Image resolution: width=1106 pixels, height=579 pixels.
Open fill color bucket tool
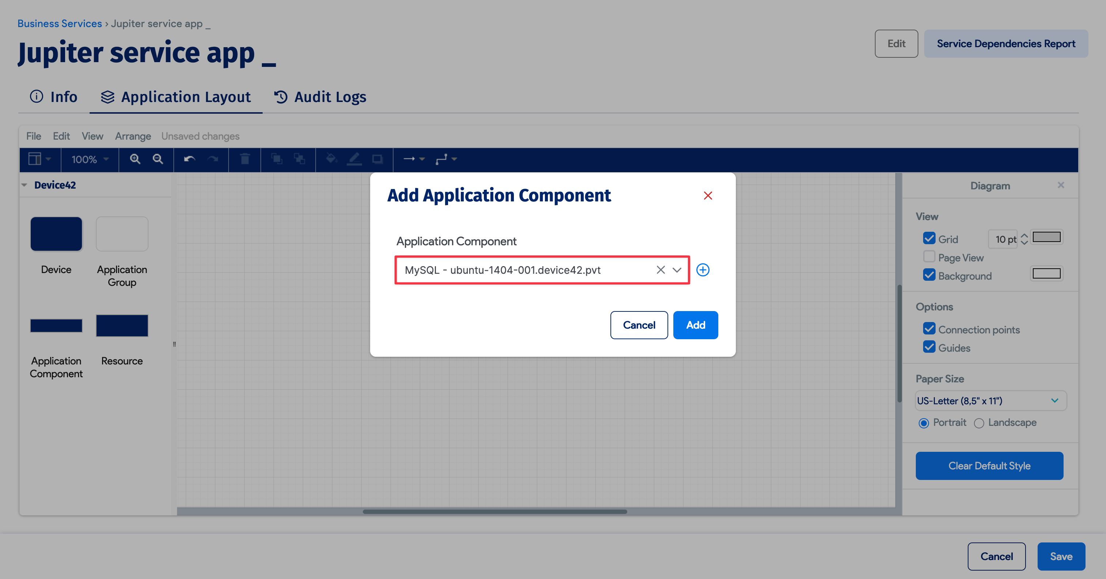331,159
